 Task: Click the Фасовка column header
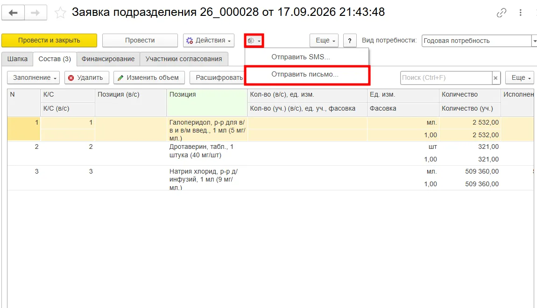[x=403, y=108]
